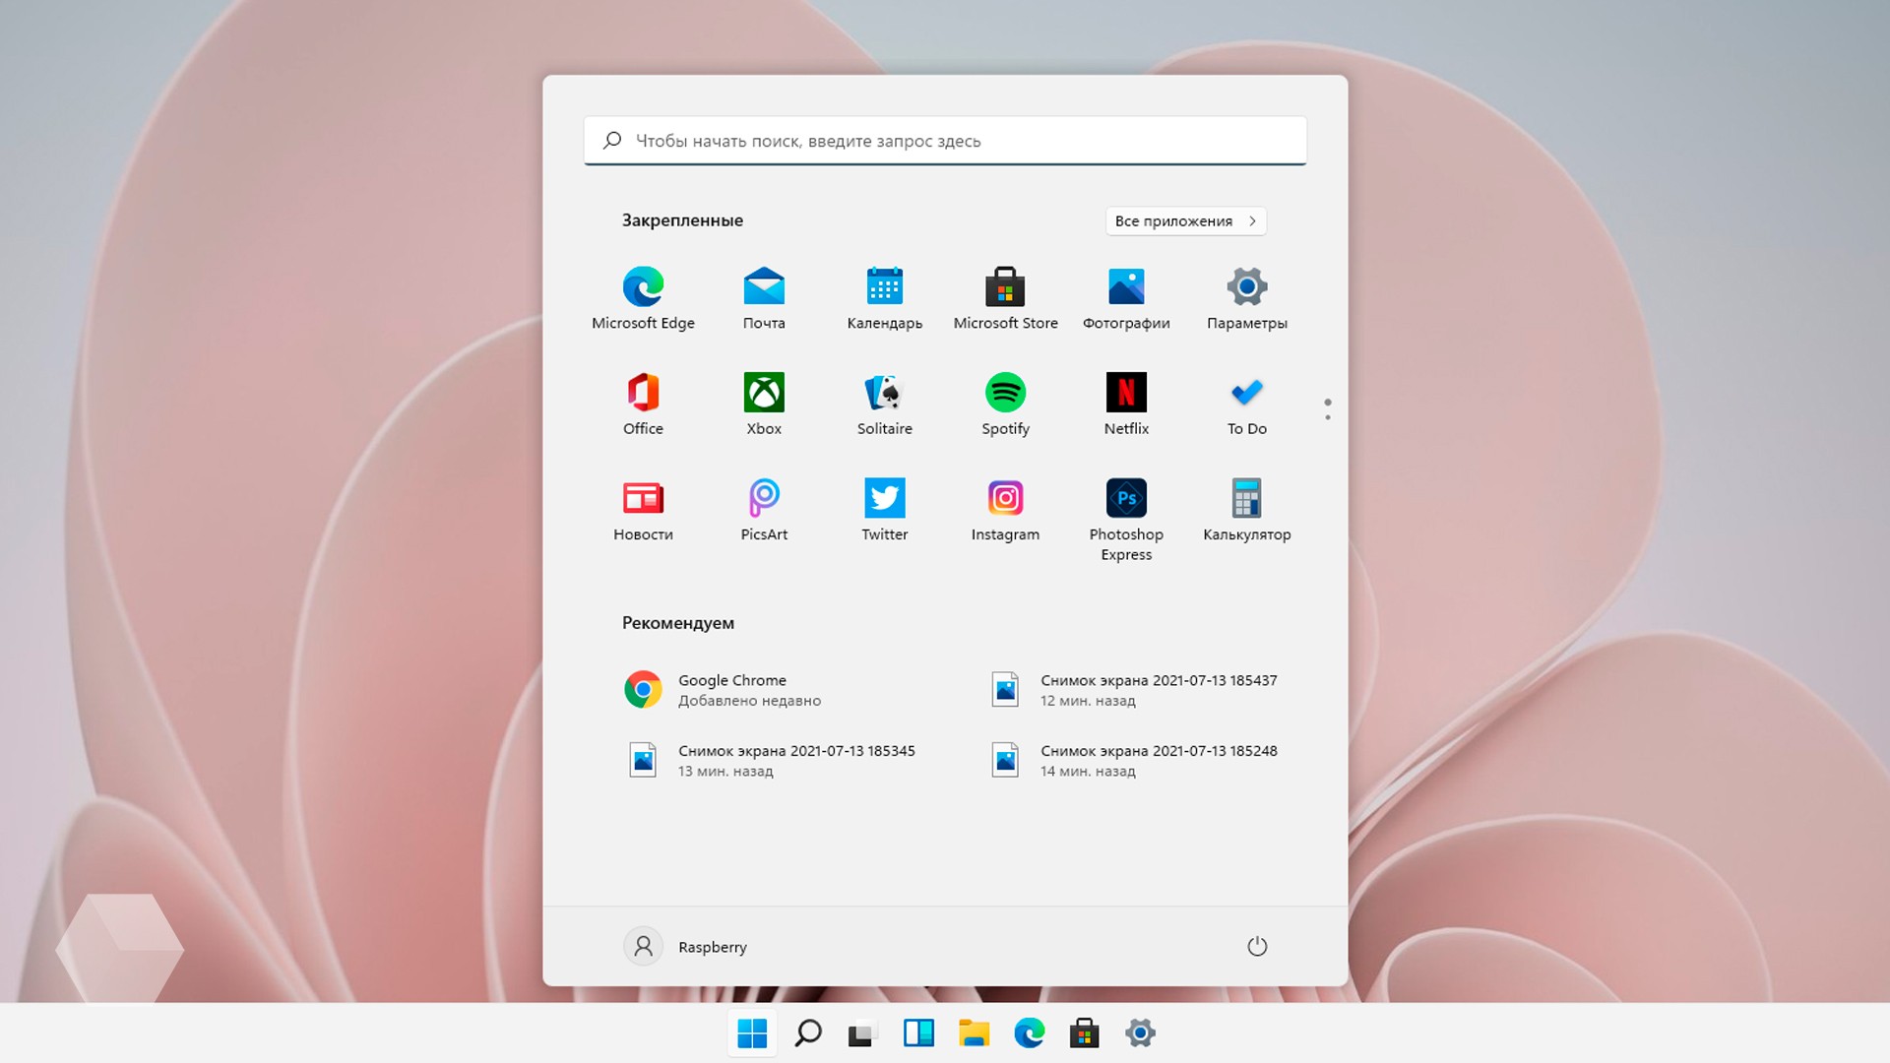Open Spotify from the pinned grid
This screenshot has height=1063, width=1890.
[1005, 405]
